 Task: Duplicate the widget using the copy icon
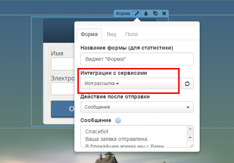(155, 13)
